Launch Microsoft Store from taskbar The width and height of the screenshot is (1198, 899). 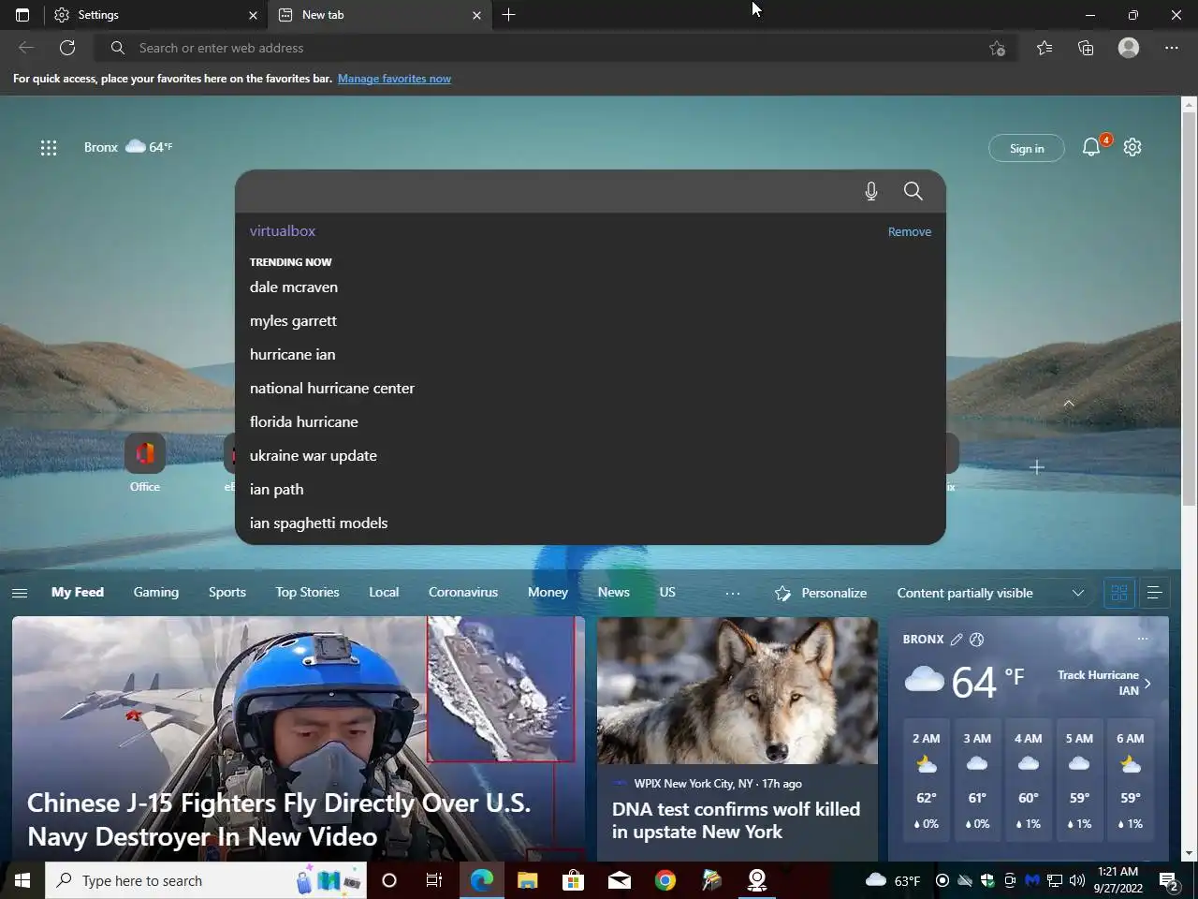tap(573, 880)
